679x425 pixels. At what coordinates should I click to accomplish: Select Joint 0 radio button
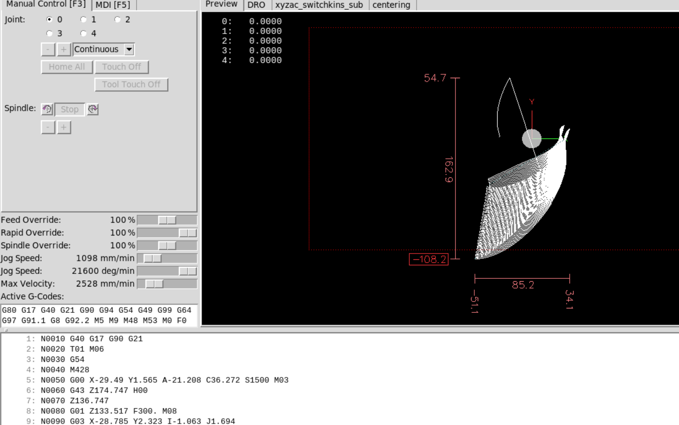point(50,19)
